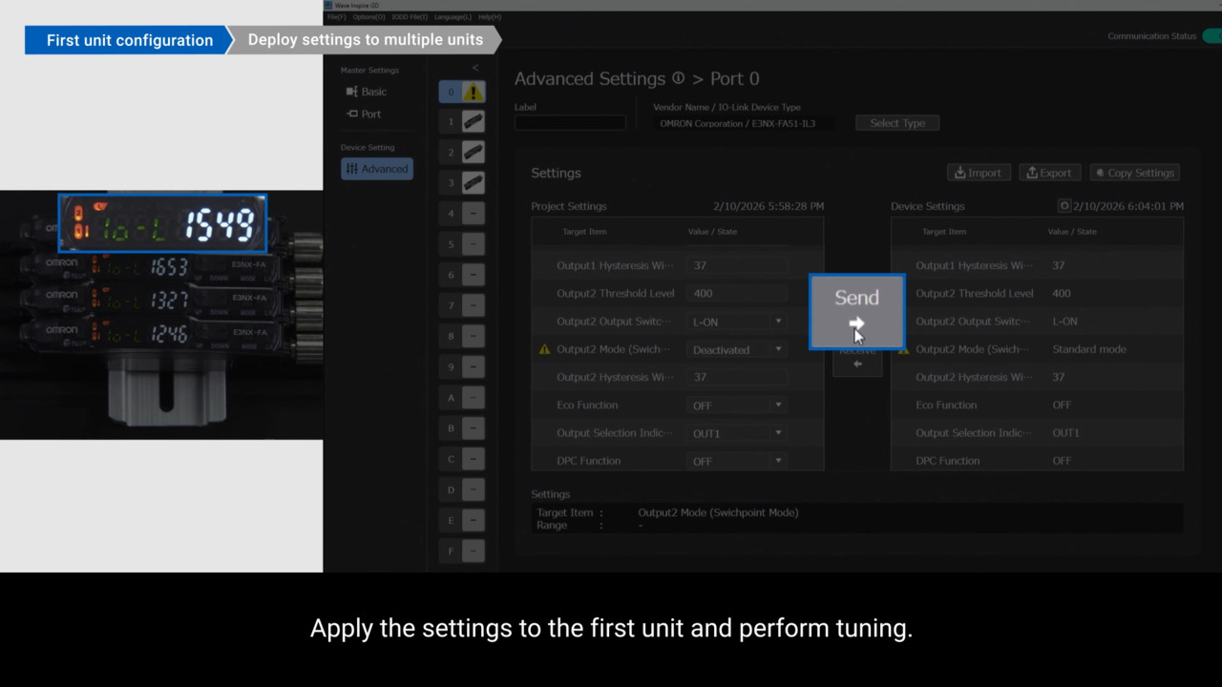Viewport: 1222px width, 687px height.
Task: Expand the Output Selection Indicator OUT1 dropdown
Action: (x=737, y=433)
